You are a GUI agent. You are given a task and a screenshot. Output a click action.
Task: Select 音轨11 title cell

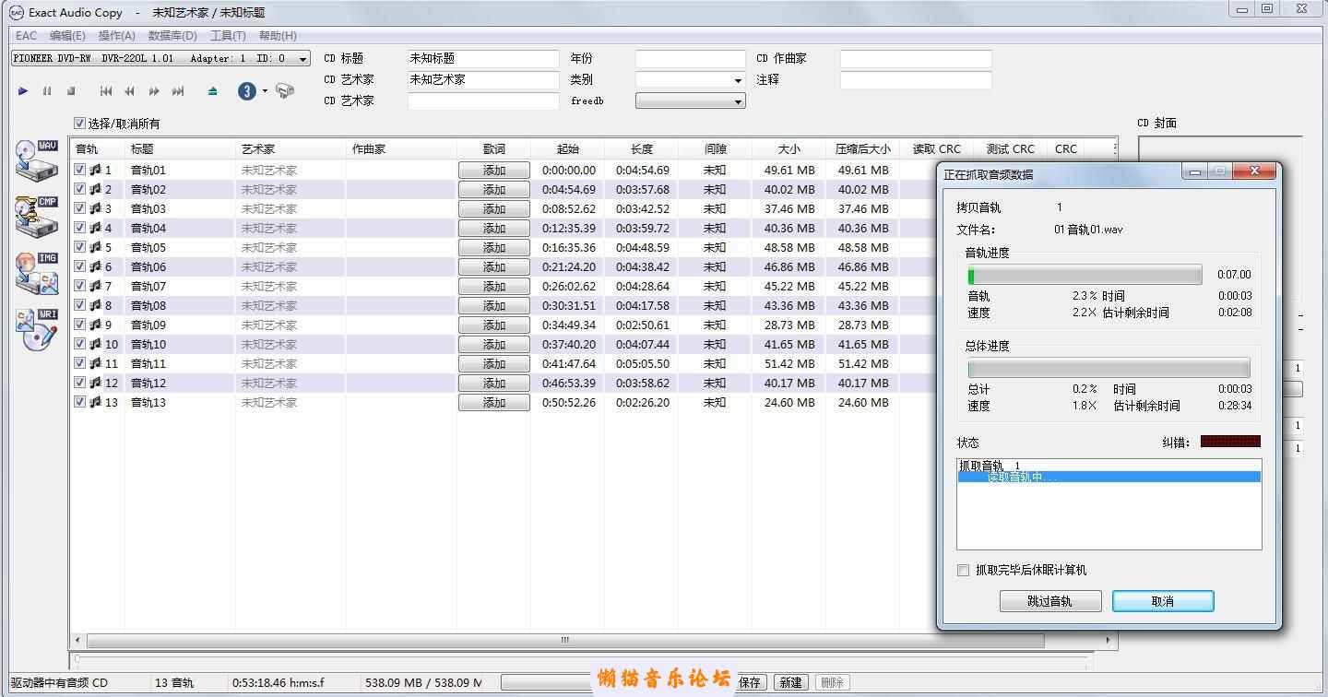pyautogui.click(x=148, y=364)
